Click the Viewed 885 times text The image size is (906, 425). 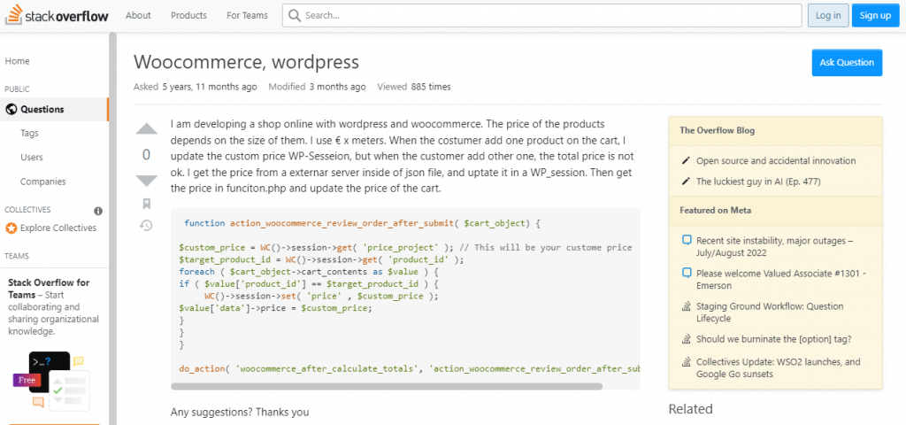coord(414,88)
